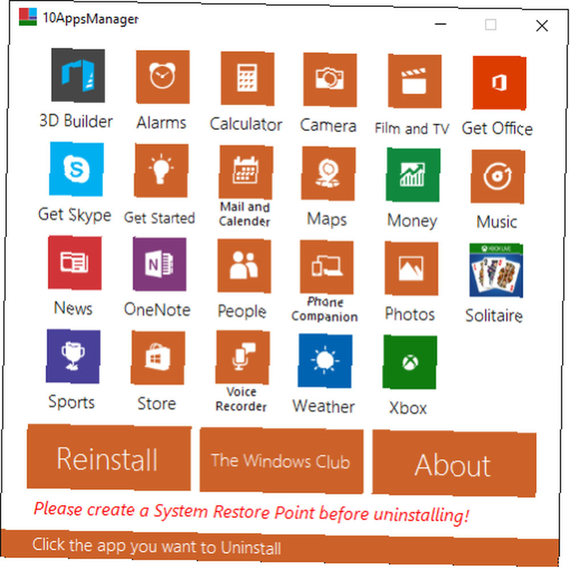Click the red News tile
Screen dimensions: 570x569
75,262
